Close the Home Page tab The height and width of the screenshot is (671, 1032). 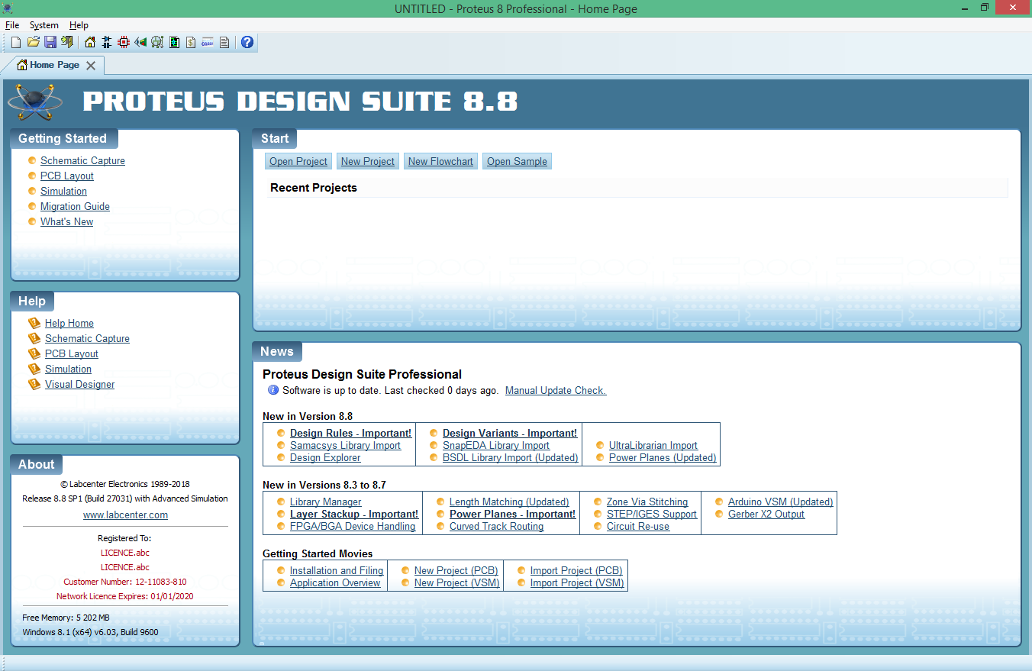point(91,66)
